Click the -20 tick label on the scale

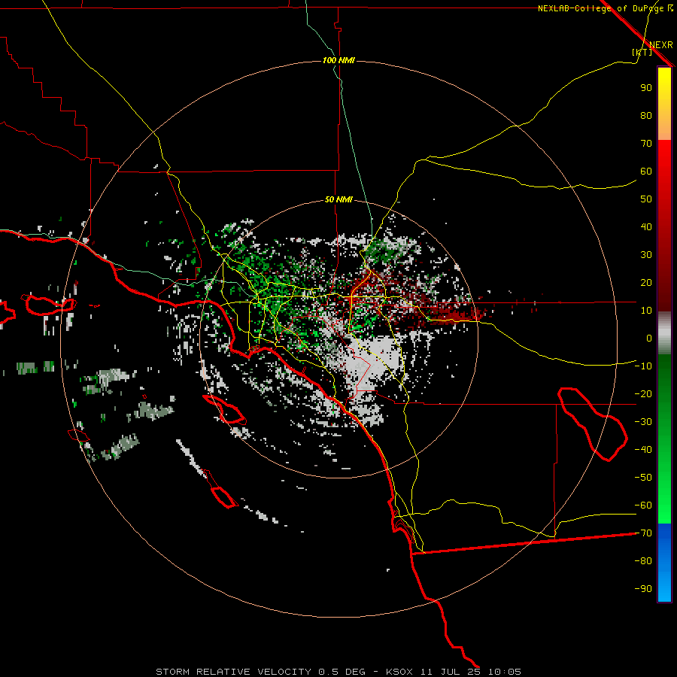[x=643, y=393]
